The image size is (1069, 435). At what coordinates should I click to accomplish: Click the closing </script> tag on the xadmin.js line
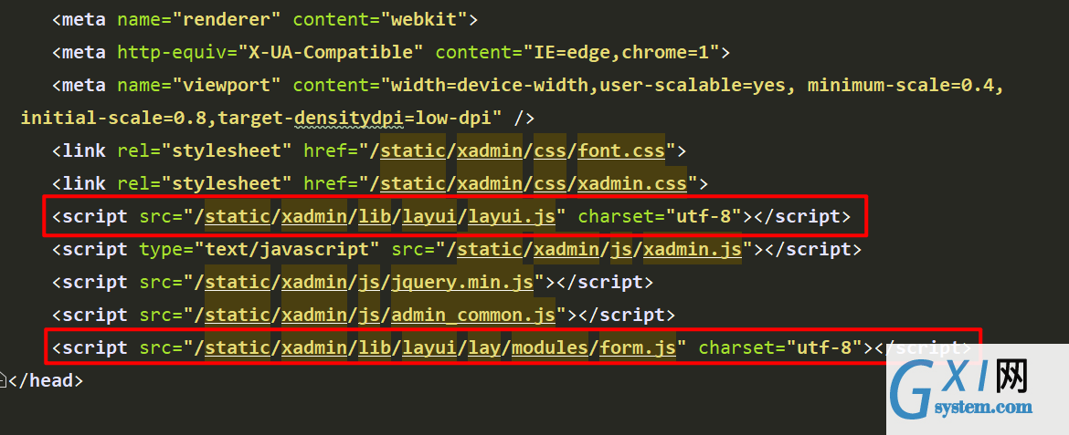coord(813,249)
